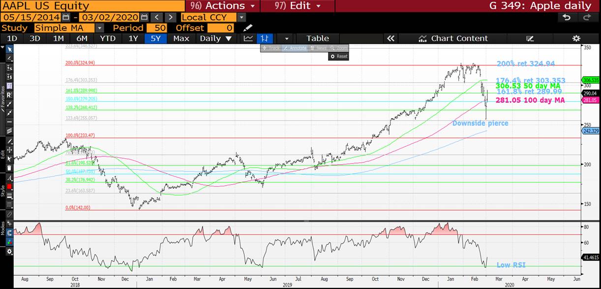Click the 161.8% ret 289.99 annotation
601x289 pixels.
(x=529, y=92)
